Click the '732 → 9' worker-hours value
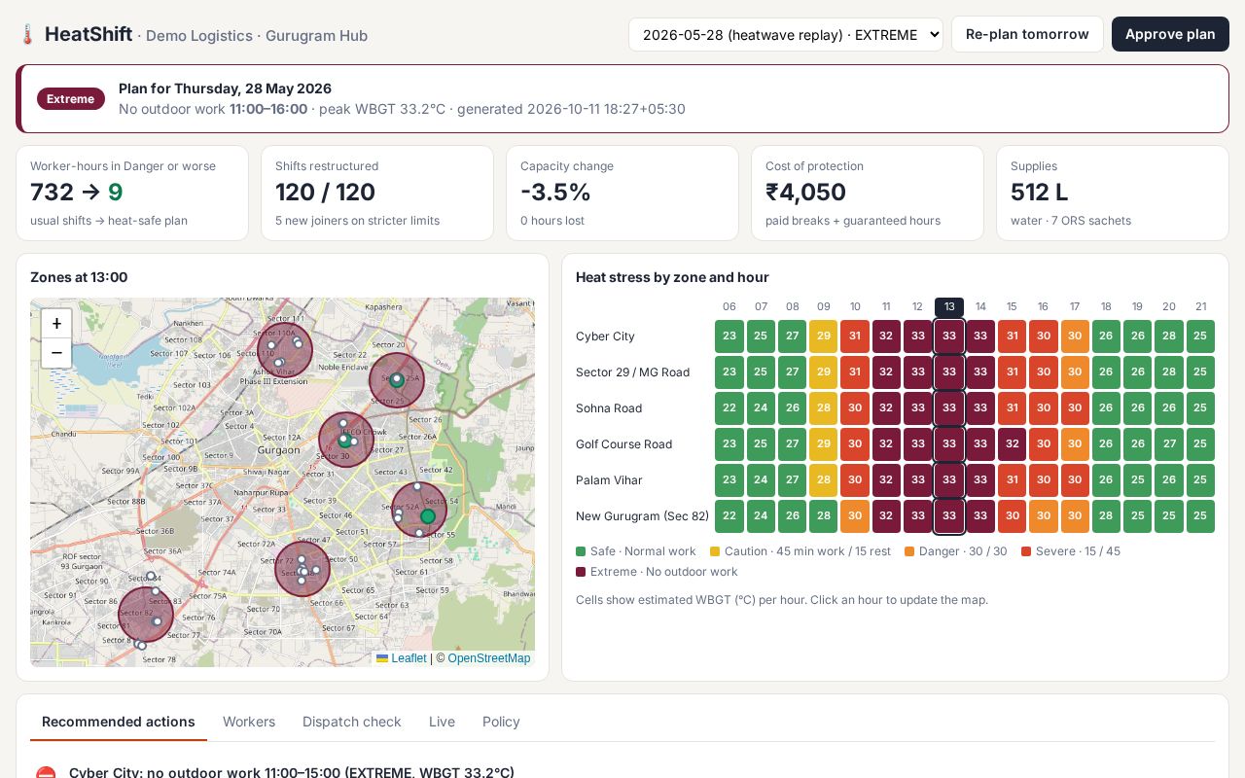The image size is (1245, 778). click(77, 193)
